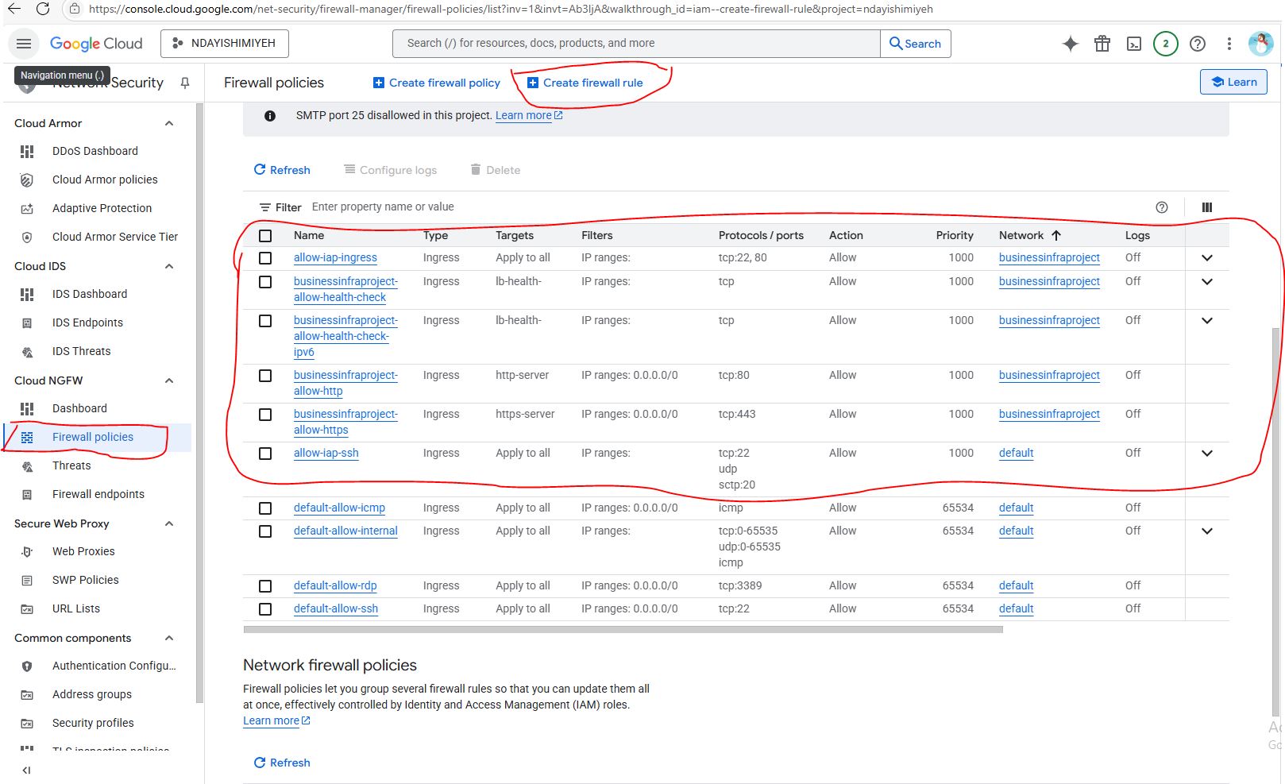The height and width of the screenshot is (784, 1285).
Task: Collapse the left side panel arrow
Action: click(26, 770)
